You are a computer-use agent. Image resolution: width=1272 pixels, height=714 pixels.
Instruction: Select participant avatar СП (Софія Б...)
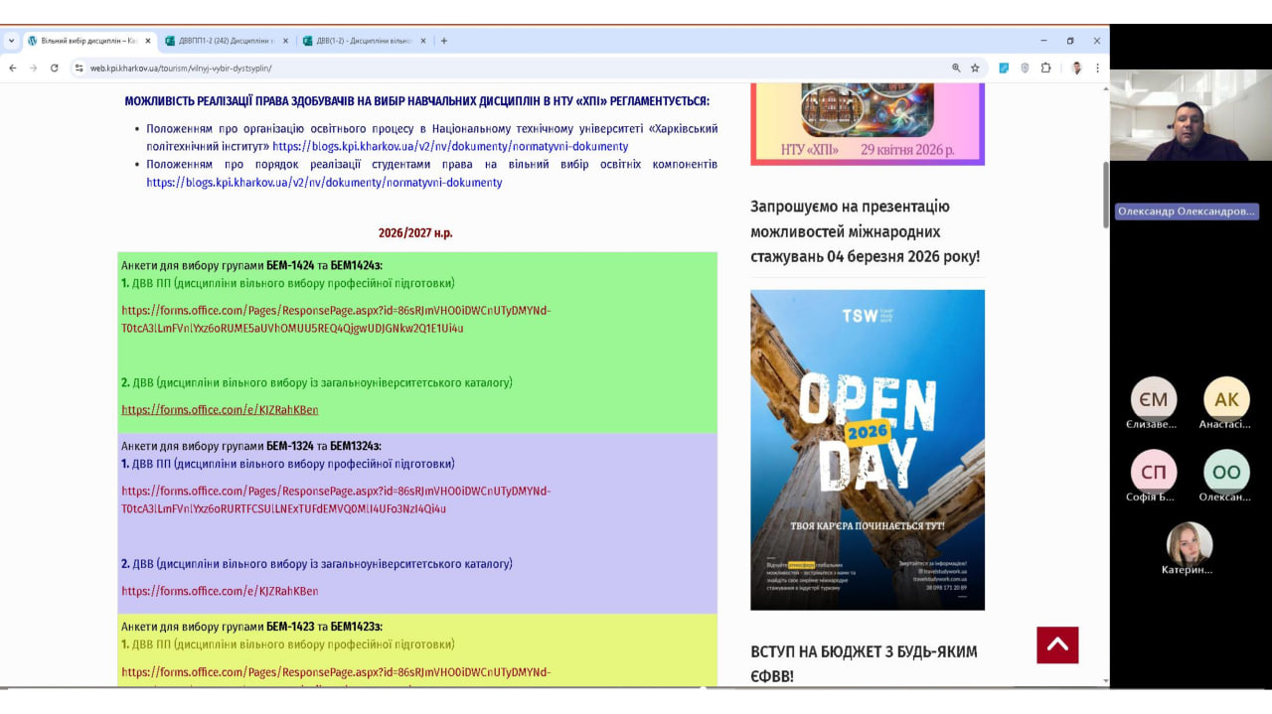pos(1154,473)
